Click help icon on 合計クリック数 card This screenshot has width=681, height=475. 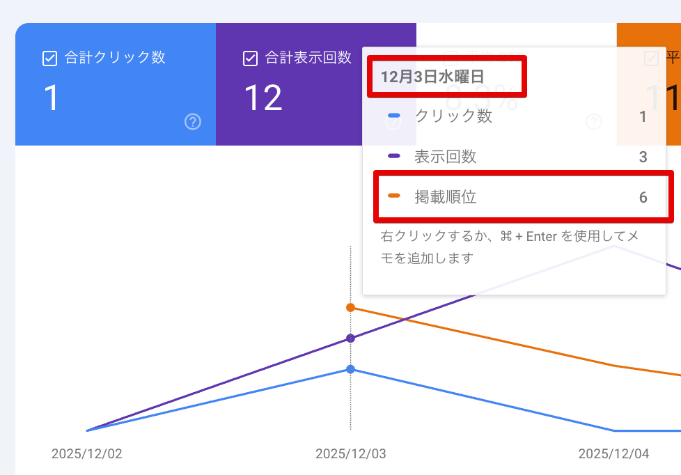(x=193, y=122)
